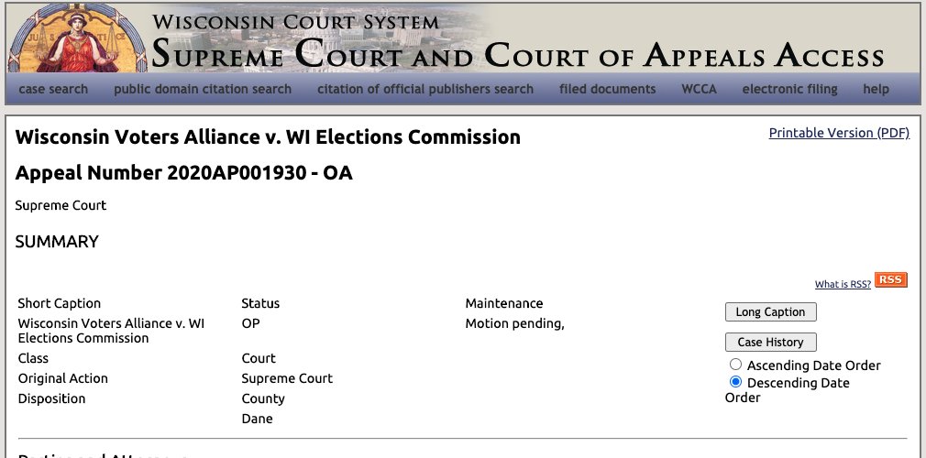
Task: Click the orange RSS feed icon
Action: coord(890,280)
